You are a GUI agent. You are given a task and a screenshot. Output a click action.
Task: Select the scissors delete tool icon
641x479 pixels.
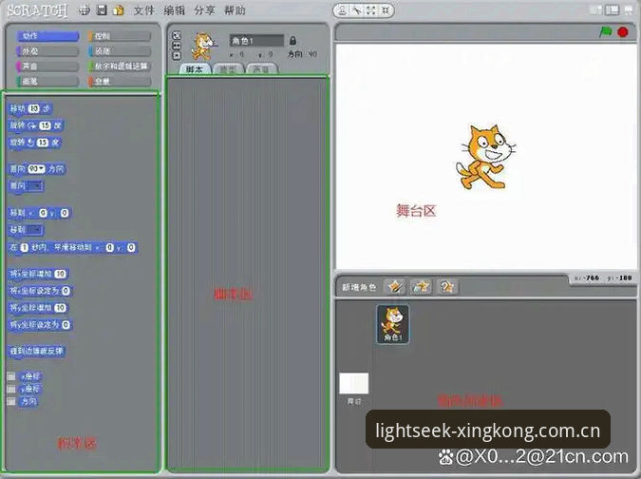click(357, 10)
